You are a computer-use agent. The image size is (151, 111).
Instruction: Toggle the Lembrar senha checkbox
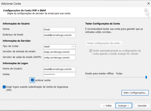pyautogui.click(x=32, y=80)
